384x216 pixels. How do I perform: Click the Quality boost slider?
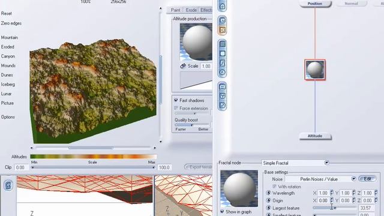point(192,125)
